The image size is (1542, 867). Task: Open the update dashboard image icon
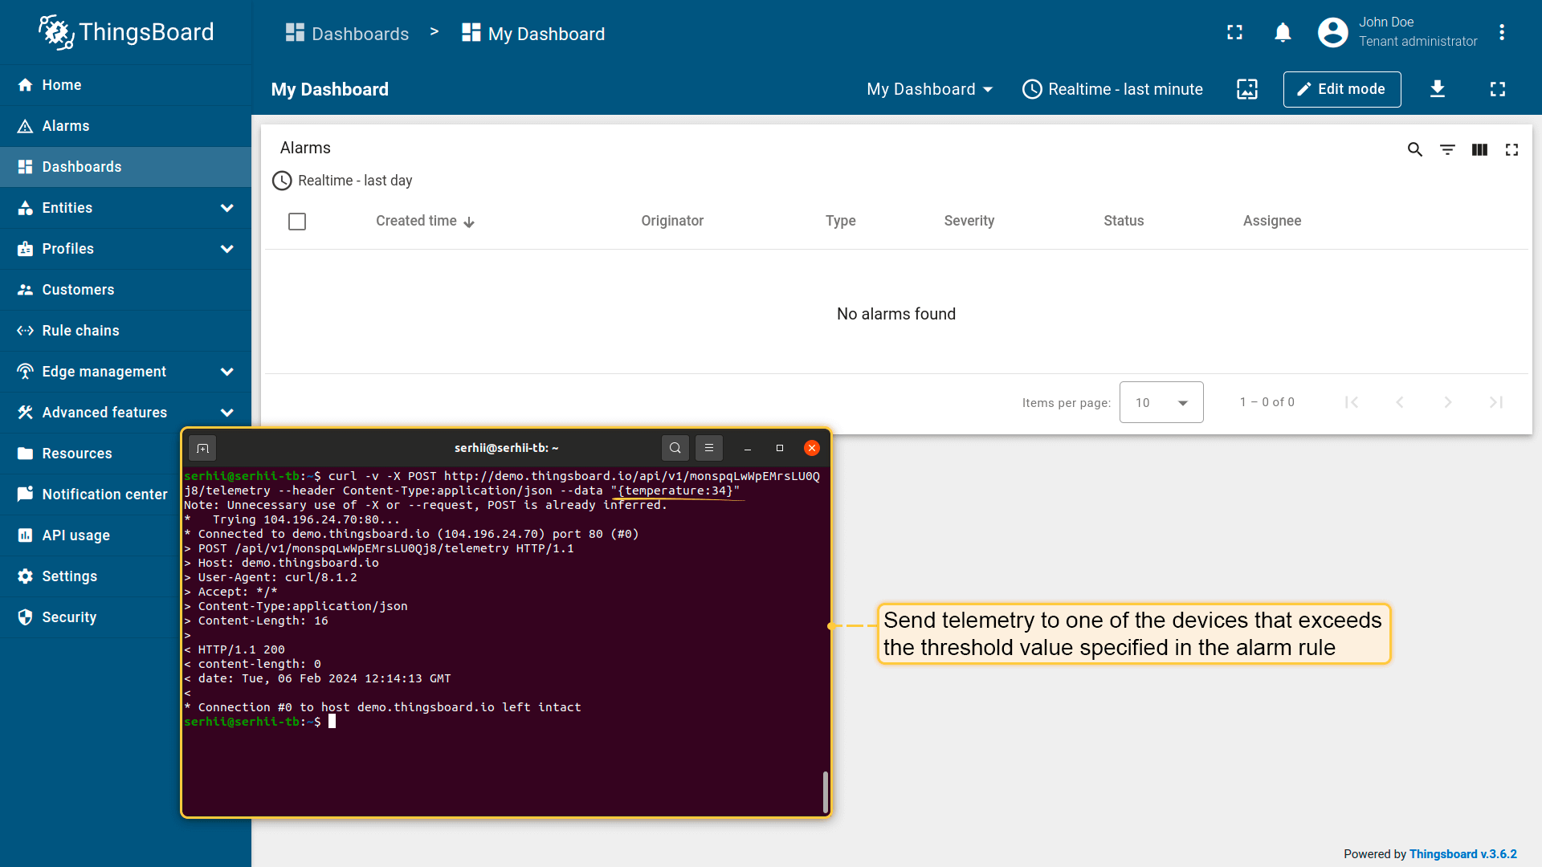pos(1247,89)
